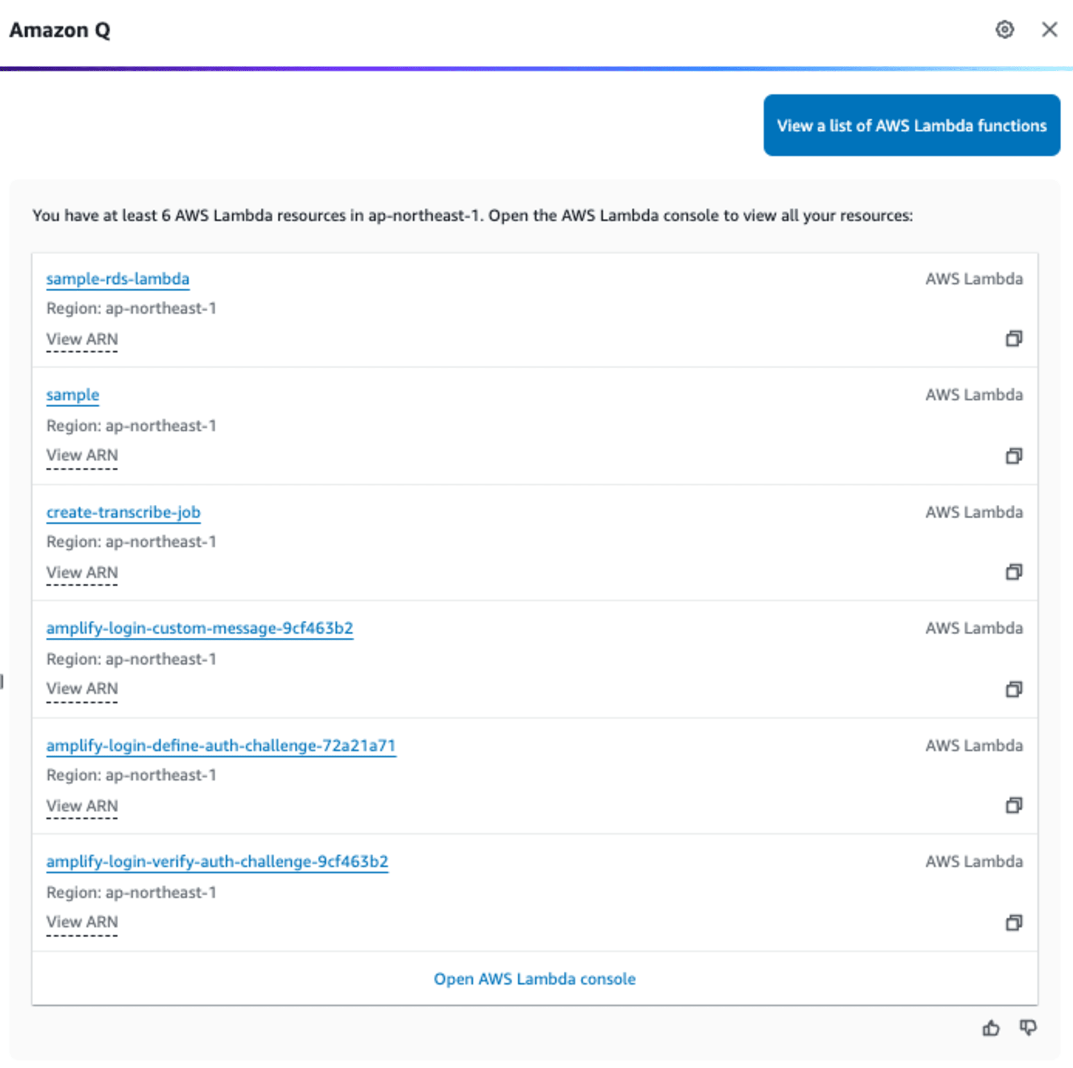The height and width of the screenshot is (1068, 1073).
Task: Copy ARN for create-transcribe-job
Action: [1013, 571]
